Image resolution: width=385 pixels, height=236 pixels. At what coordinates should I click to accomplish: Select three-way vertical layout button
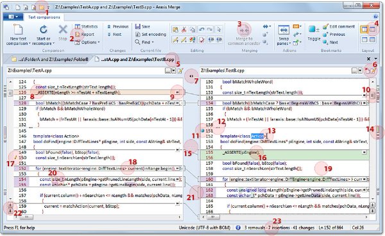tap(373, 29)
